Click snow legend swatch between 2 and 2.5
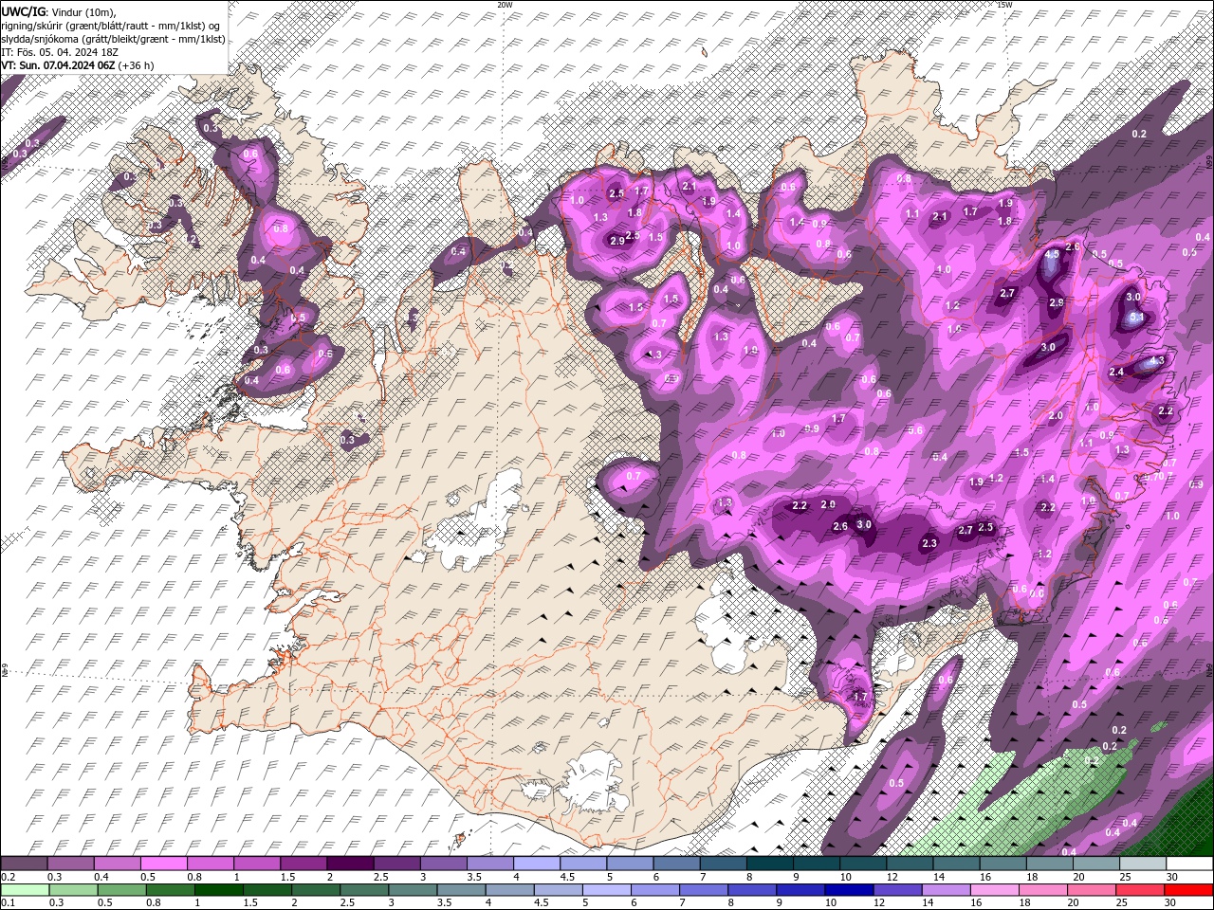The image size is (1214, 910). tap(350, 864)
